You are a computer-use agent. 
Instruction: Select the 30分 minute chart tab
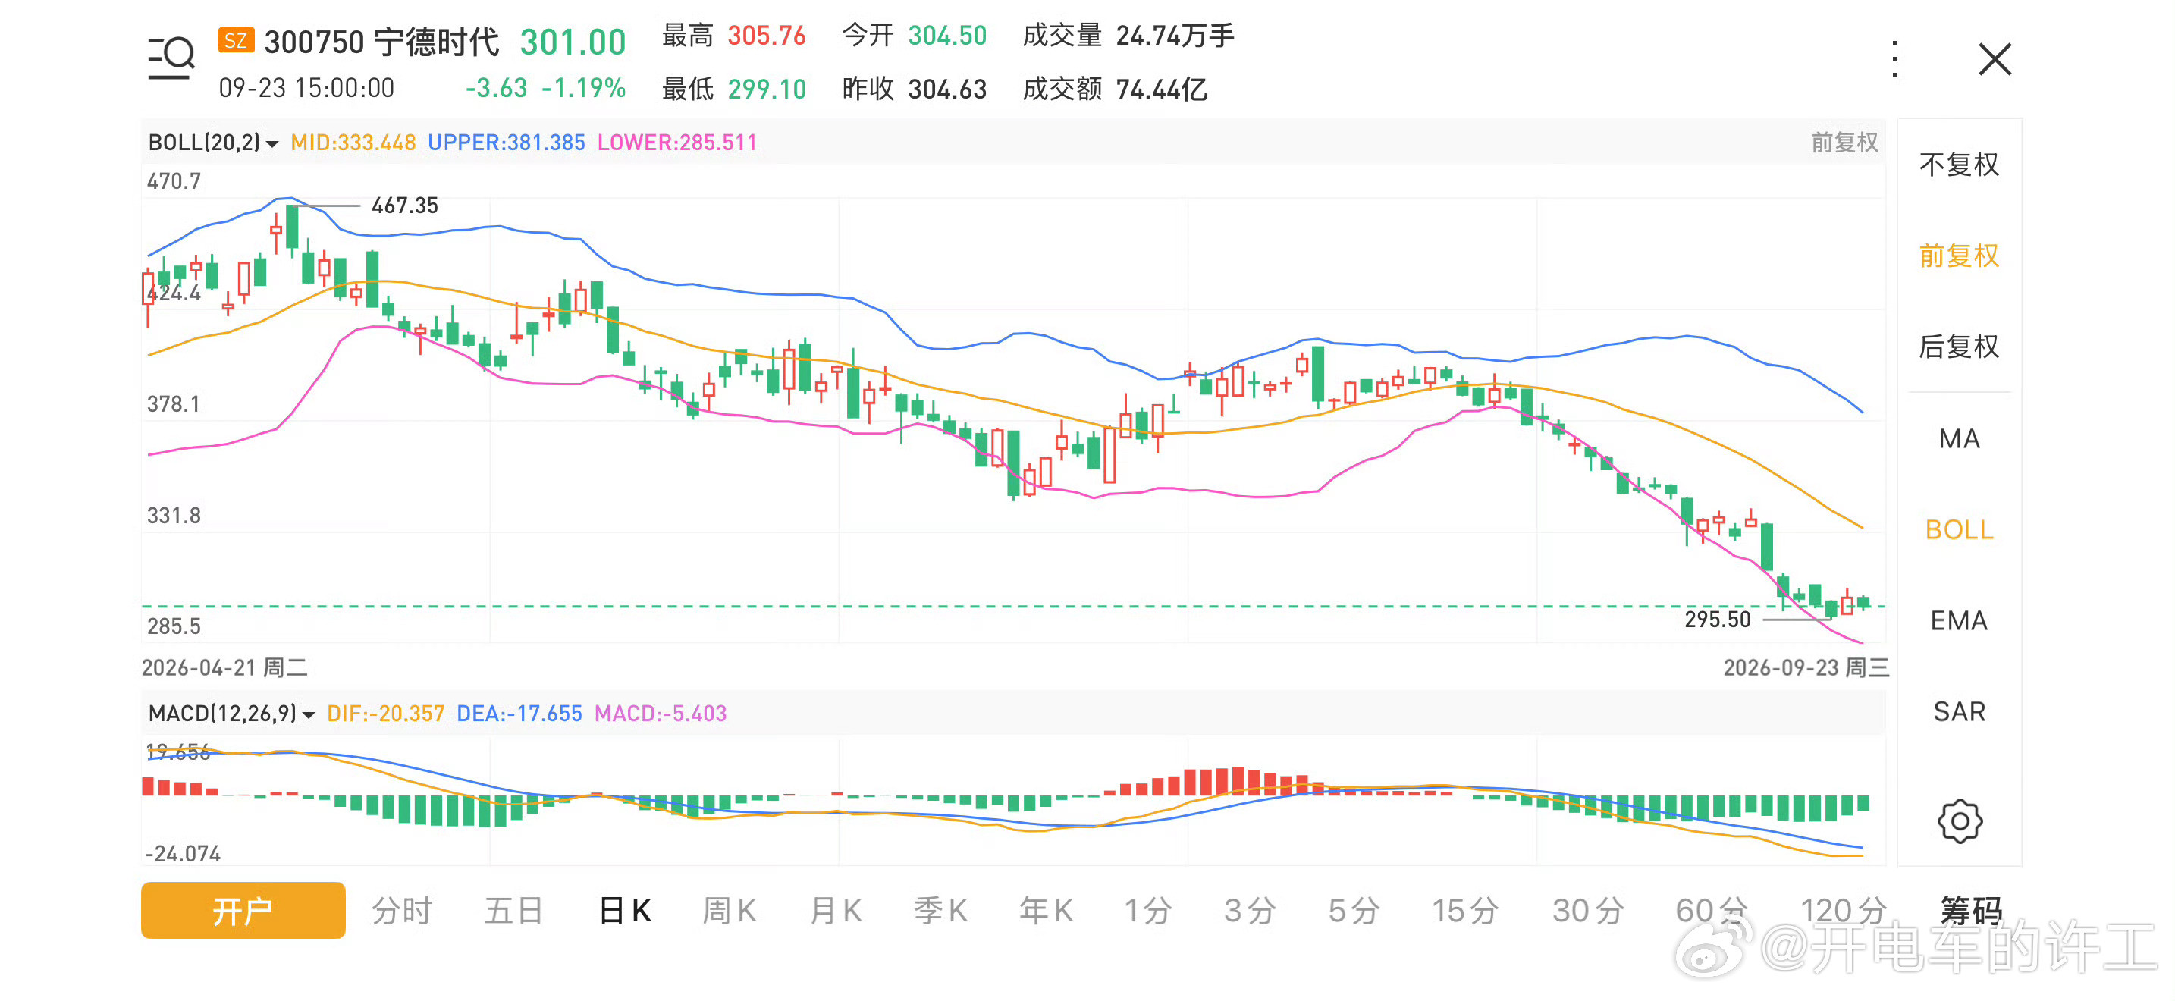tap(1588, 911)
